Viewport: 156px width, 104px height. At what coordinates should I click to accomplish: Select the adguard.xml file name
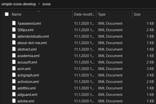click(x=27, y=95)
